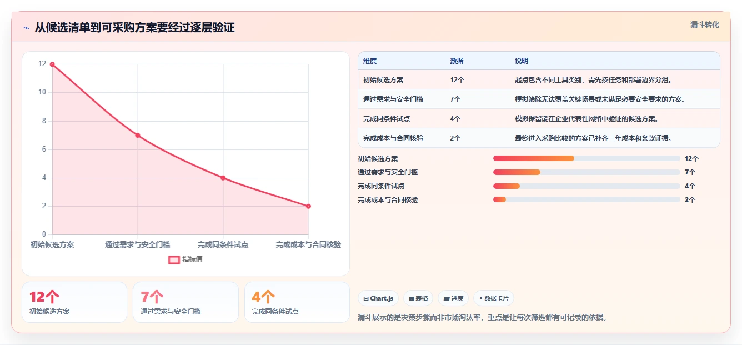
Task: Click the card title 从候选清单到可采购方案要经过逐层验证
Action: (134, 28)
